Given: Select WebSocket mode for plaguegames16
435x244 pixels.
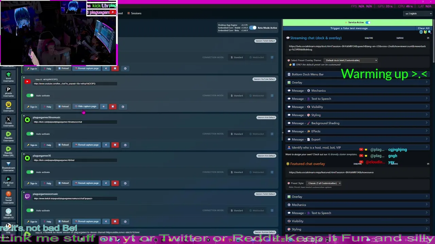Looking at the screenshot, I should pos(257,172).
